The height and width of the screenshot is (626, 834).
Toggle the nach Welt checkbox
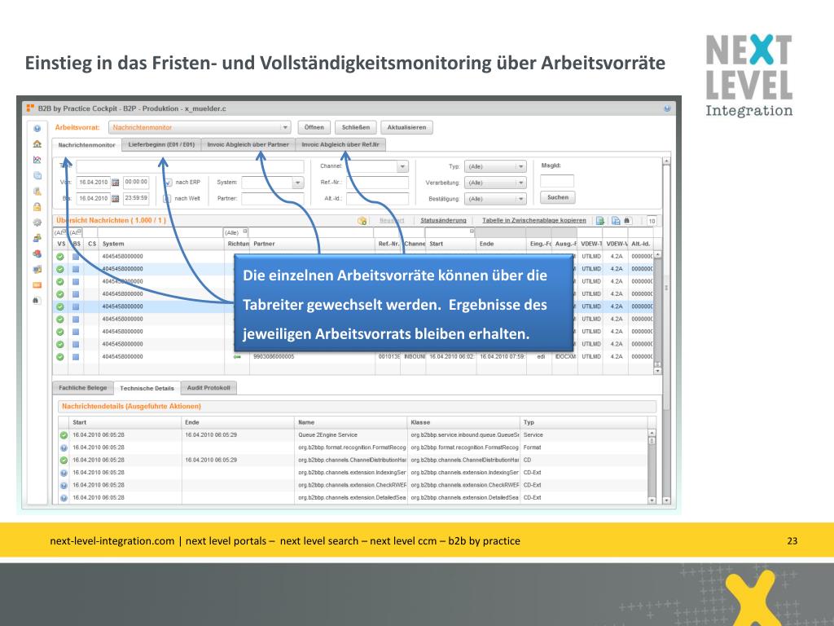(167, 199)
